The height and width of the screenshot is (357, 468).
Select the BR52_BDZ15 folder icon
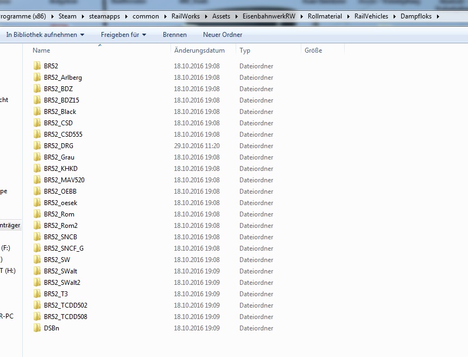(37, 100)
